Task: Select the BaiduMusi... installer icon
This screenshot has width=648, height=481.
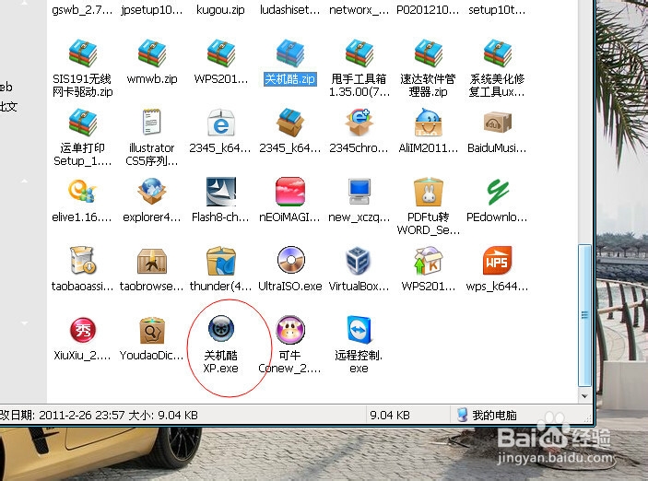Action: pyautogui.click(x=498, y=123)
